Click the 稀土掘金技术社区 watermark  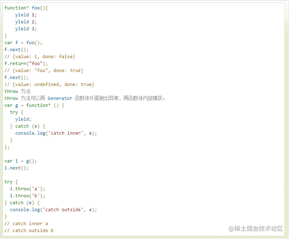pos(256,229)
